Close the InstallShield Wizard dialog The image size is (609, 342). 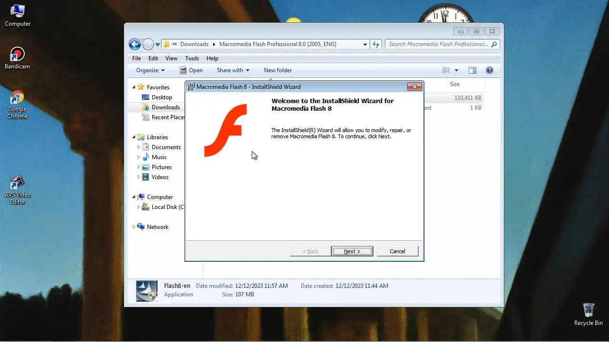pos(414,86)
